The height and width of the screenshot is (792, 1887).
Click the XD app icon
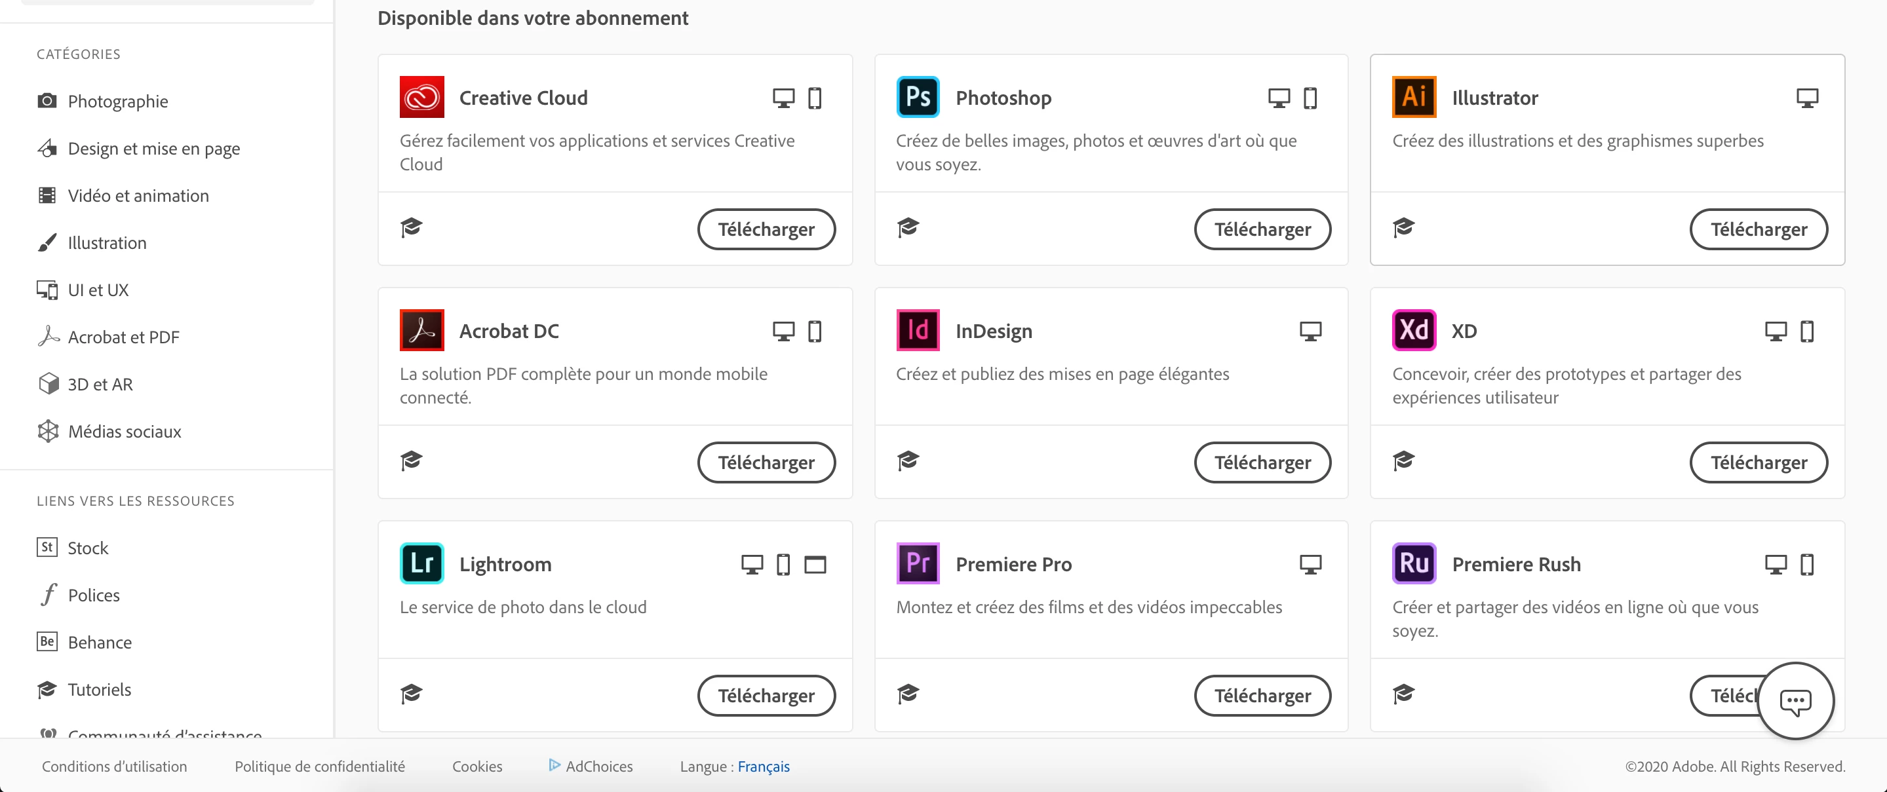1413,330
